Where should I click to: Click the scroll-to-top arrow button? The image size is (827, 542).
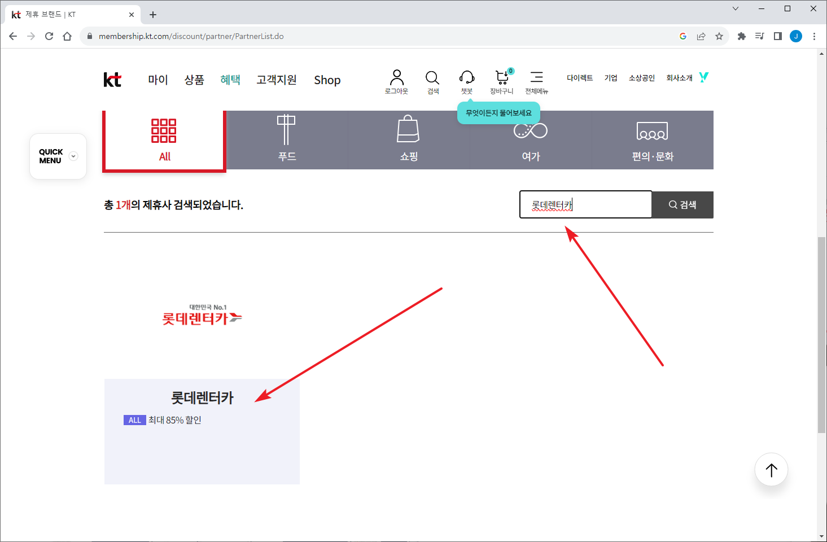771,469
